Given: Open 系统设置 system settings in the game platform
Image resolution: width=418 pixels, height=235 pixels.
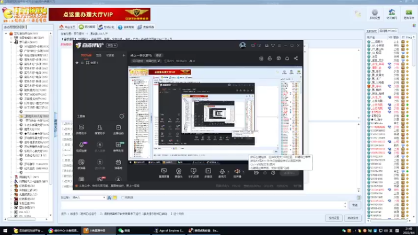Looking at the screenshot, I should click(x=375, y=14).
